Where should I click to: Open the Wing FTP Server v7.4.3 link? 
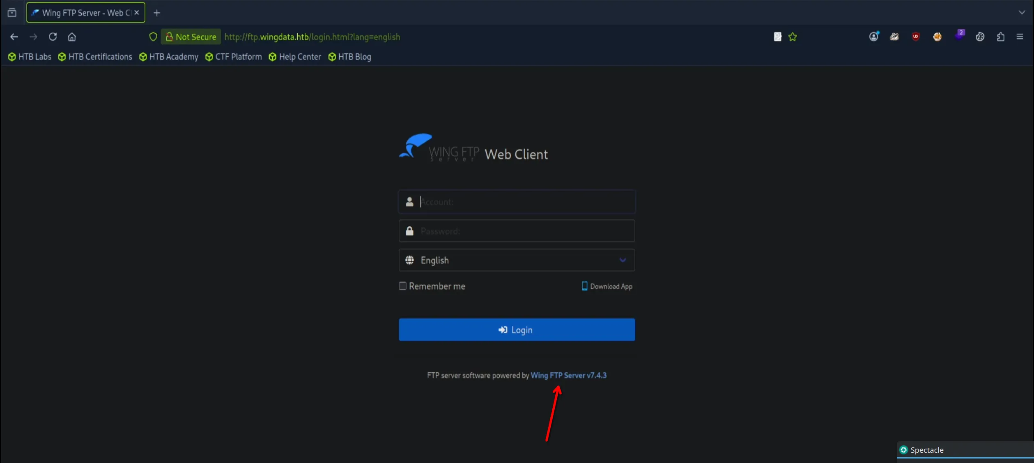[568, 375]
